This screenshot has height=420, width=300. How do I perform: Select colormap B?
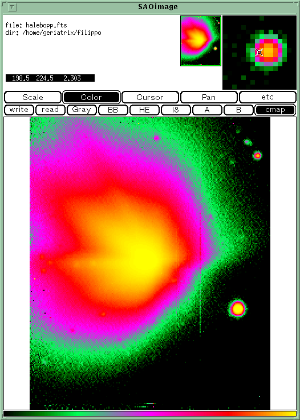pyautogui.click(x=238, y=110)
